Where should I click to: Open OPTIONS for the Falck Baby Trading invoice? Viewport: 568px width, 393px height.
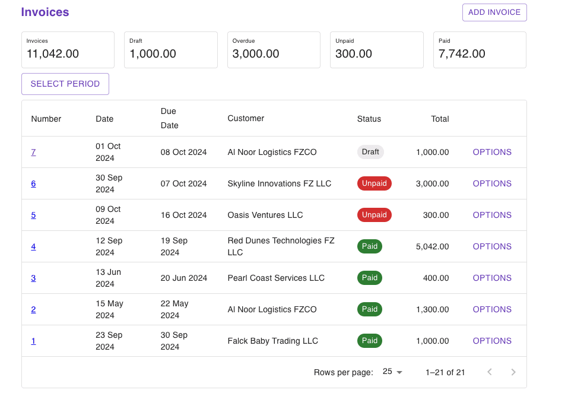click(x=491, y=341)
